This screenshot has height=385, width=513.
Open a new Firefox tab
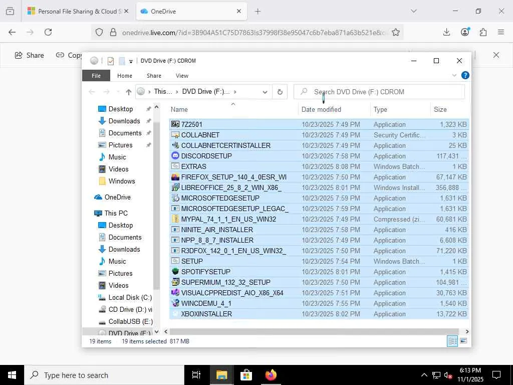[258, 11]
